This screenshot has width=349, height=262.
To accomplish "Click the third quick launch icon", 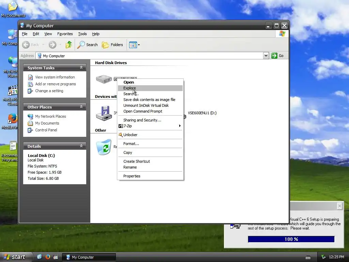I will (x=56, y=257).
